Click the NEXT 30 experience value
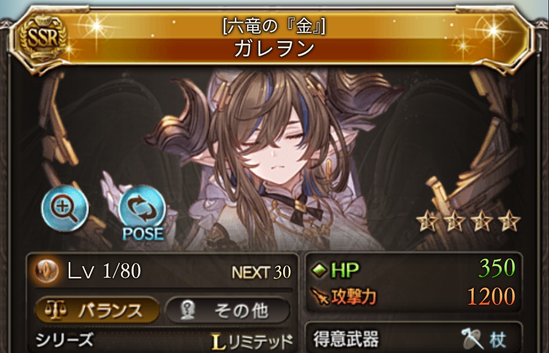This screenshot has height=353, width=549. pos(261,272)
